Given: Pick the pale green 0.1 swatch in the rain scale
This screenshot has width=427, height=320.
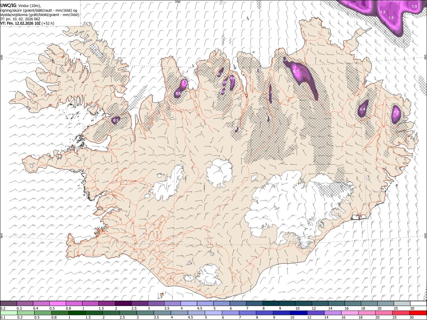Looking at the screenshot, I should 8,313.
